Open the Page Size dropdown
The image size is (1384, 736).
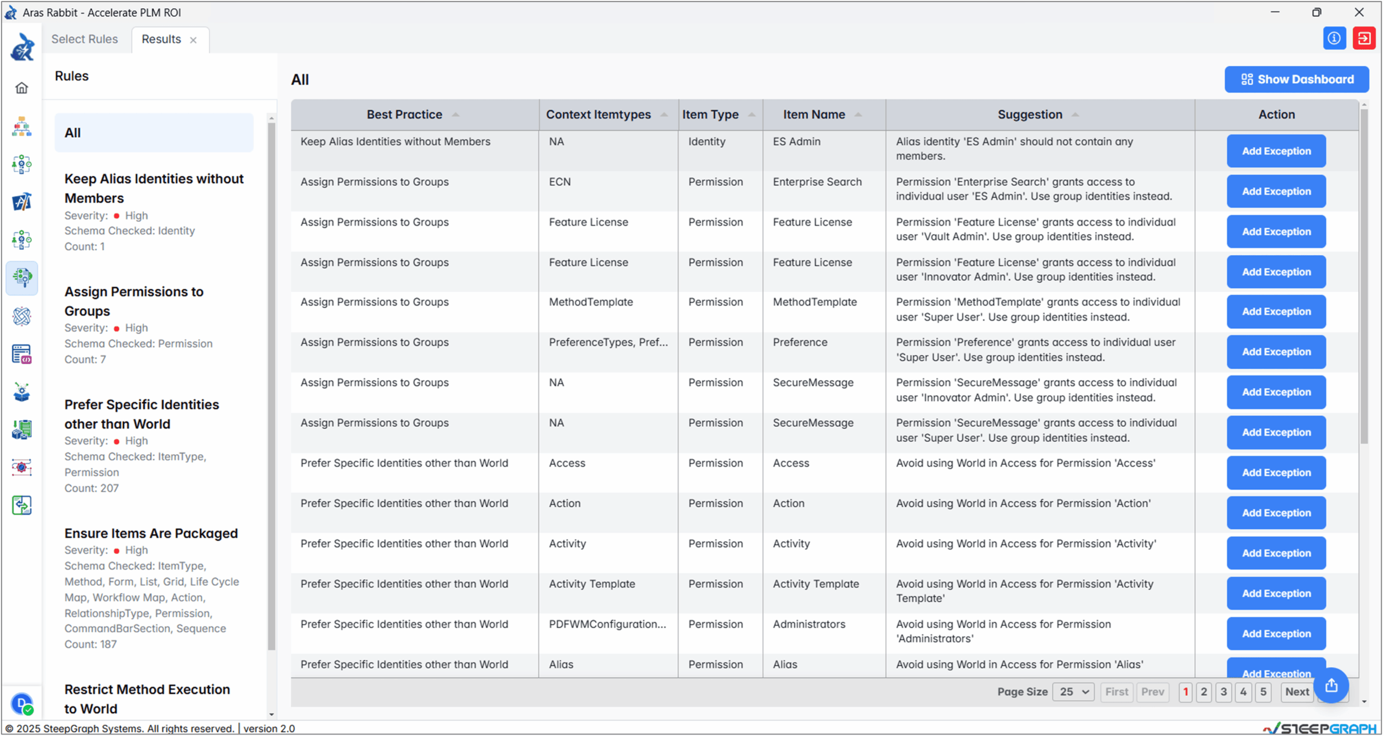tap(1074, 692)
